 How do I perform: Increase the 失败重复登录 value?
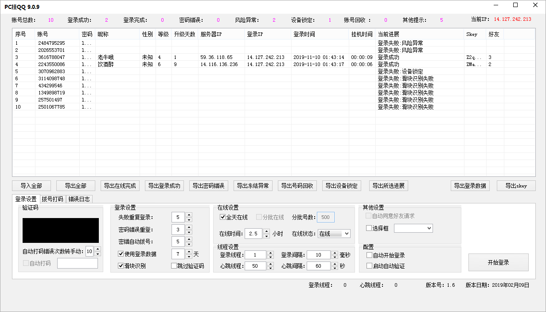point(189,215)
